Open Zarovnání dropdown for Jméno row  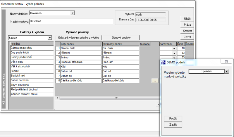tap(174, 58)
